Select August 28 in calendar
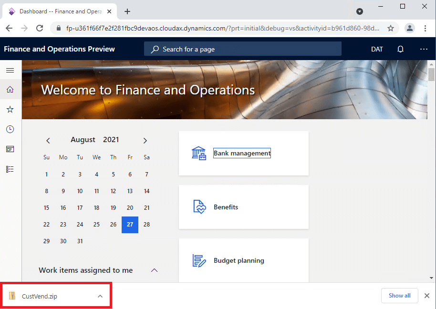This screenshot has width=436, height=309. (146, 225)
